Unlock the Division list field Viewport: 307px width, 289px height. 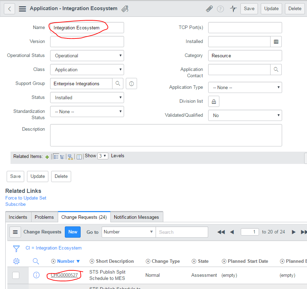(x=214, y=101)
